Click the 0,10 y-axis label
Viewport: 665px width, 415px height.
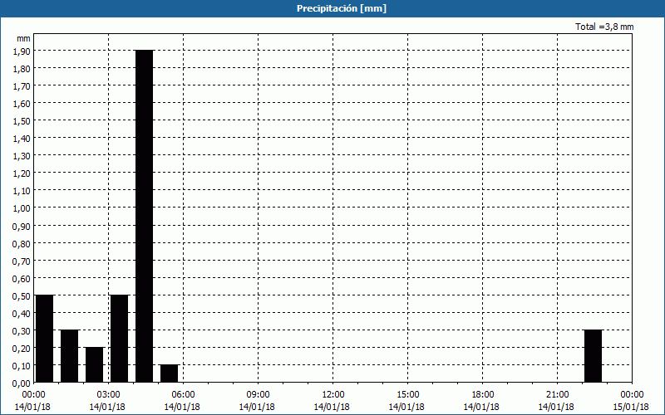[22, 366]
